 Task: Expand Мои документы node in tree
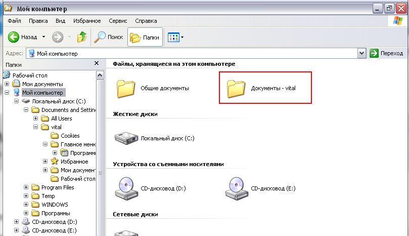(7, 84)
